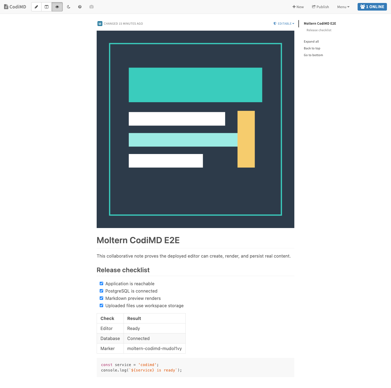Click Go to bottom link
Viewport: 391px width, 388px height.
click(313, 55)
